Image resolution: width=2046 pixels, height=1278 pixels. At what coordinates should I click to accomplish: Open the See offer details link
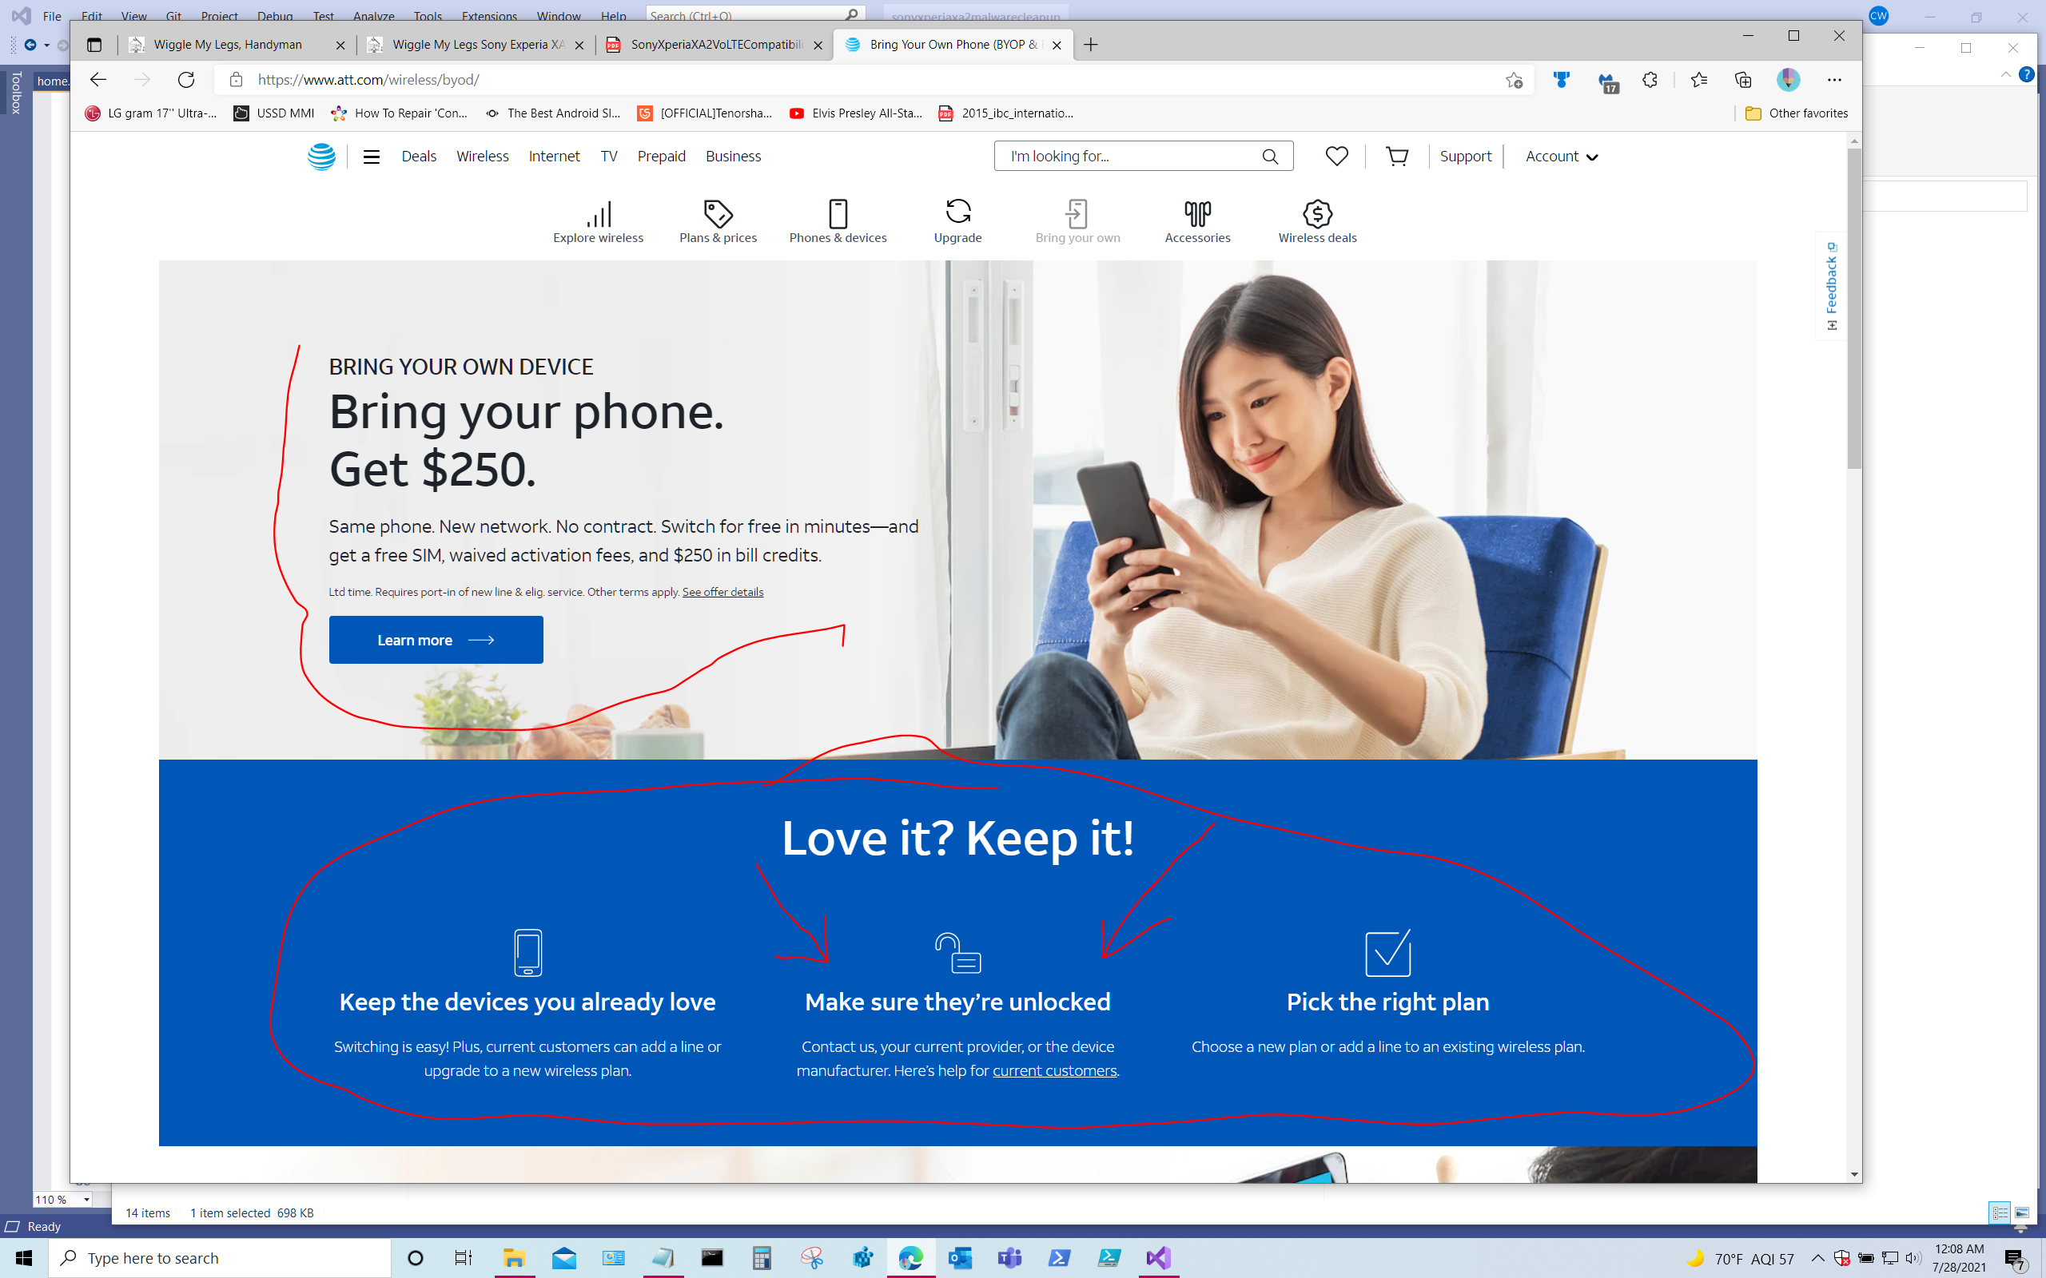tap(722, 590)
